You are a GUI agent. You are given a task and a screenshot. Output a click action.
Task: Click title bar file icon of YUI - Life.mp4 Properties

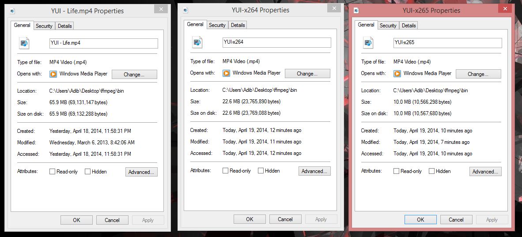click(x=13, y=11)
